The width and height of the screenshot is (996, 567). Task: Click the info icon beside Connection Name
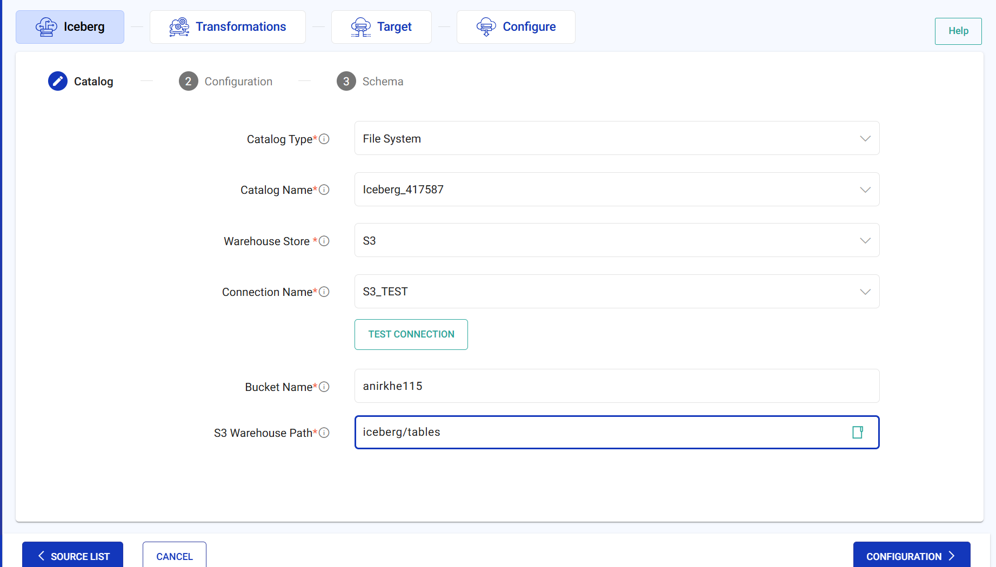pyautogui.click(x=324, y=292)
